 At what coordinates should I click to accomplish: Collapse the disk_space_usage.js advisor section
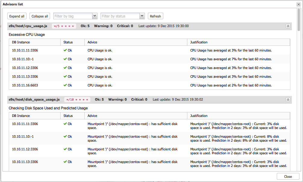tap(288, 100)
